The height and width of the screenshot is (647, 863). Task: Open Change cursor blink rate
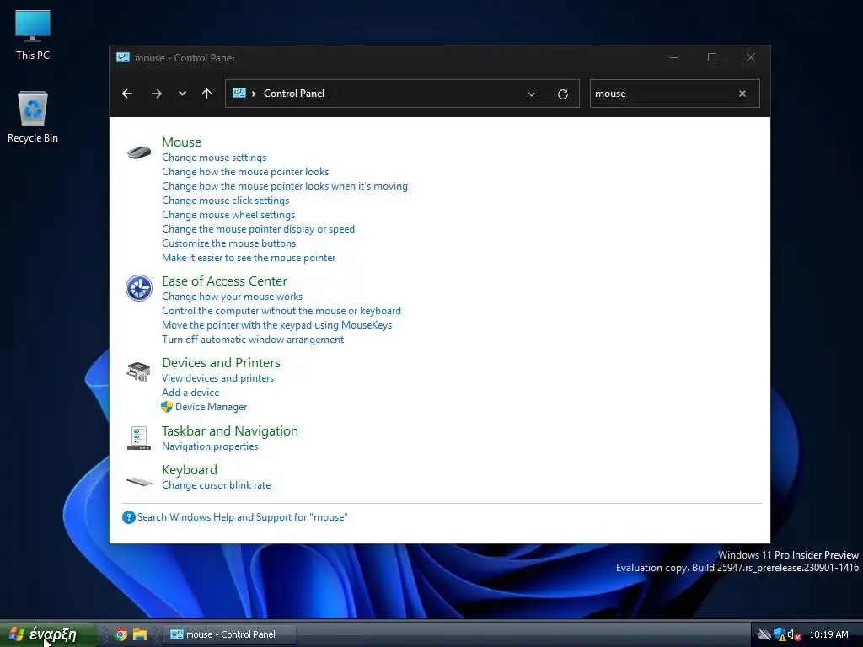click(217, 485)
